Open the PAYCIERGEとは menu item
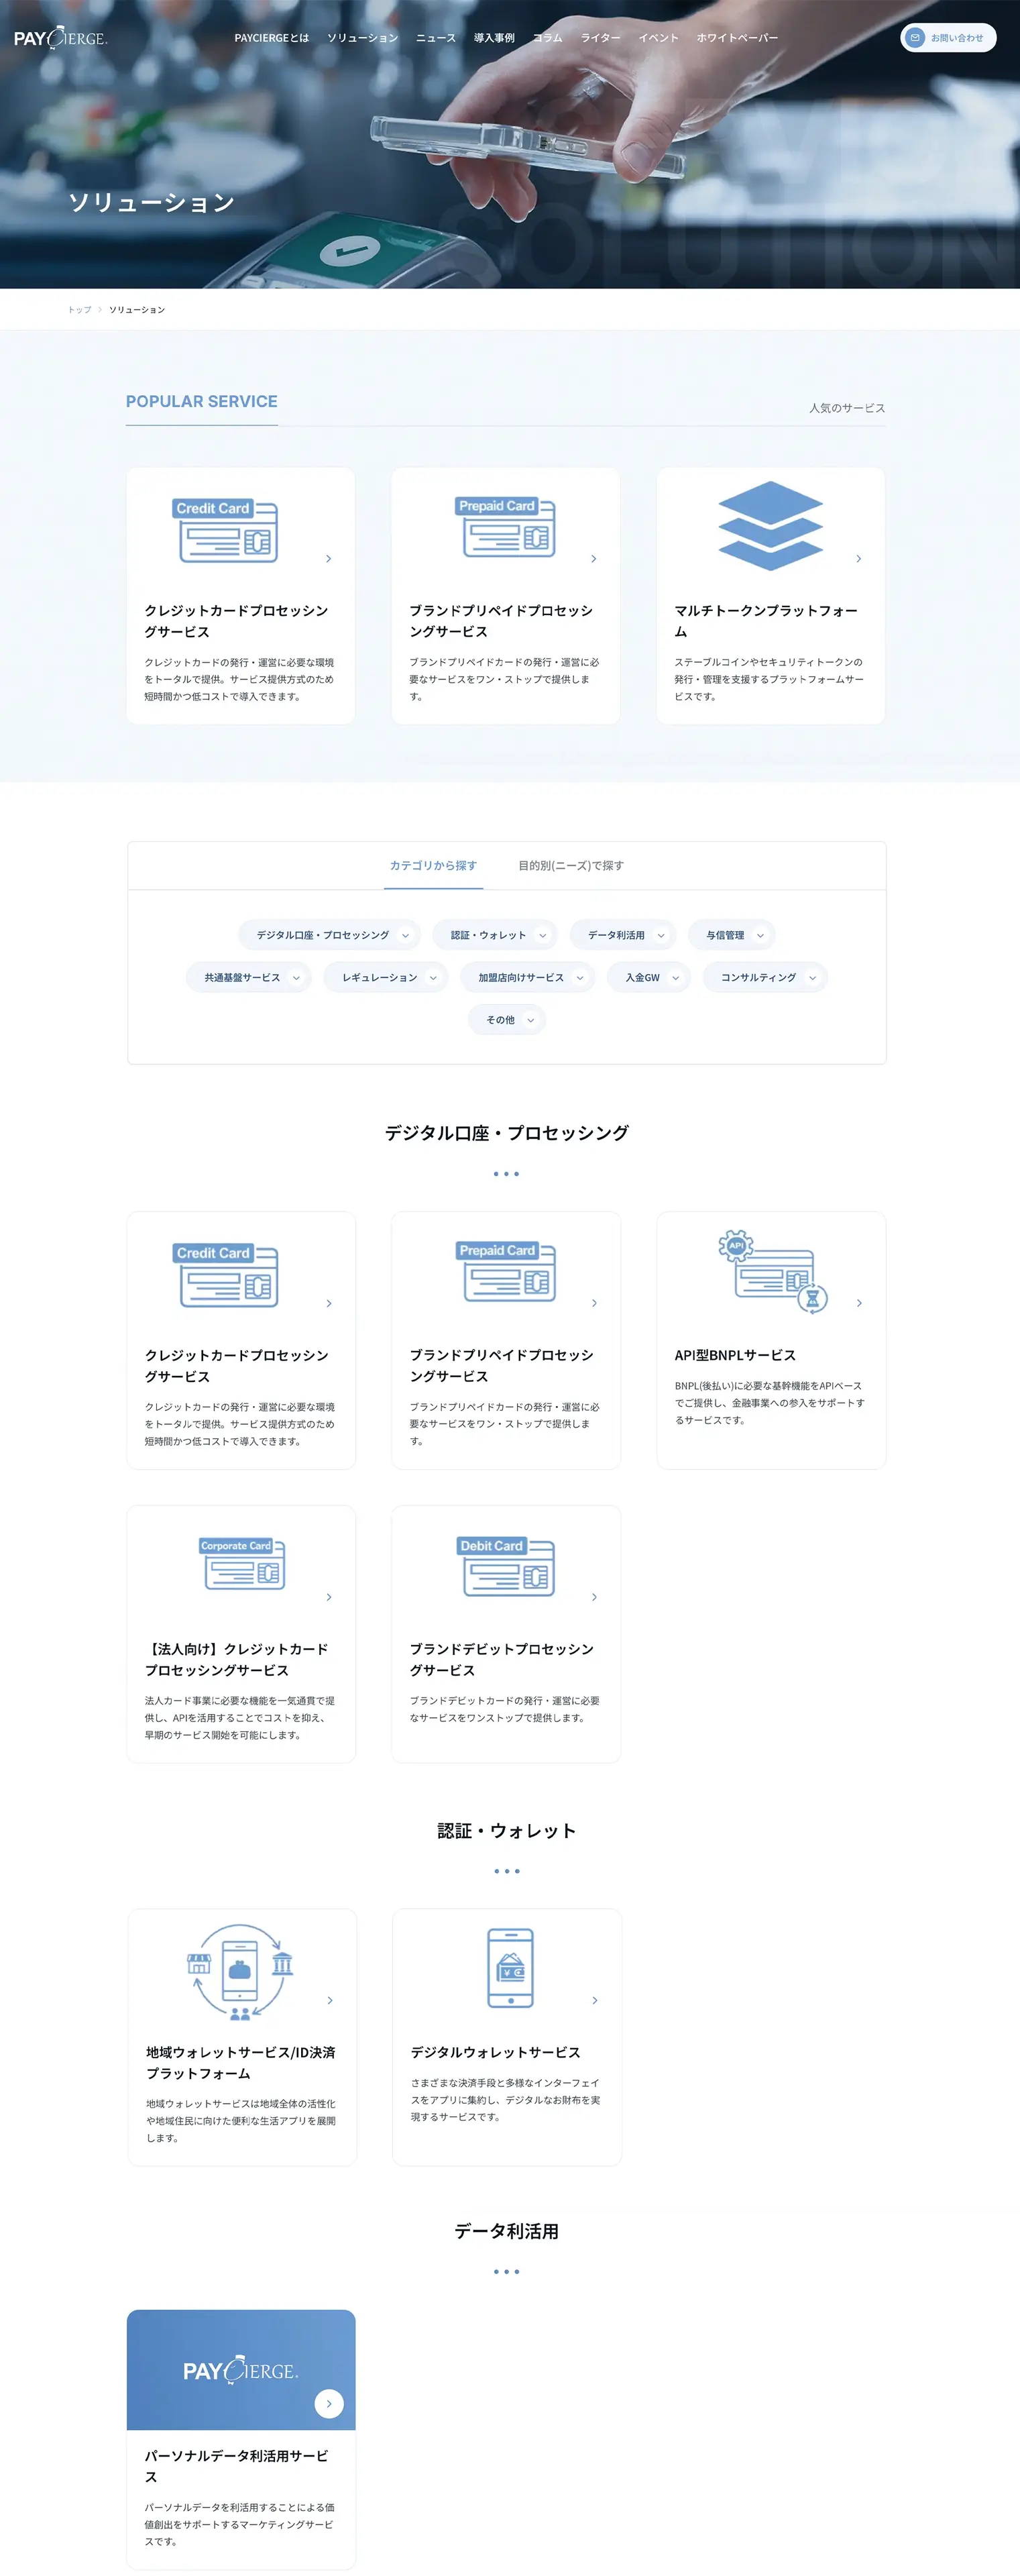Viewport: 1020px width, 2576px height. point(272,38)
